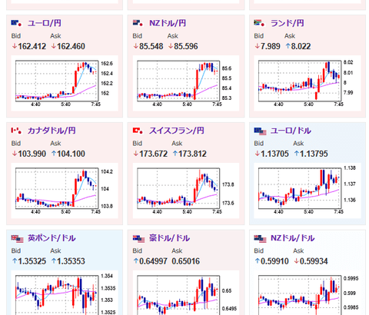Open the 英ポンド/ドル pair link
Image resolution: width=369 pixels, height=315 pixels.
click(x=52, y=238)
